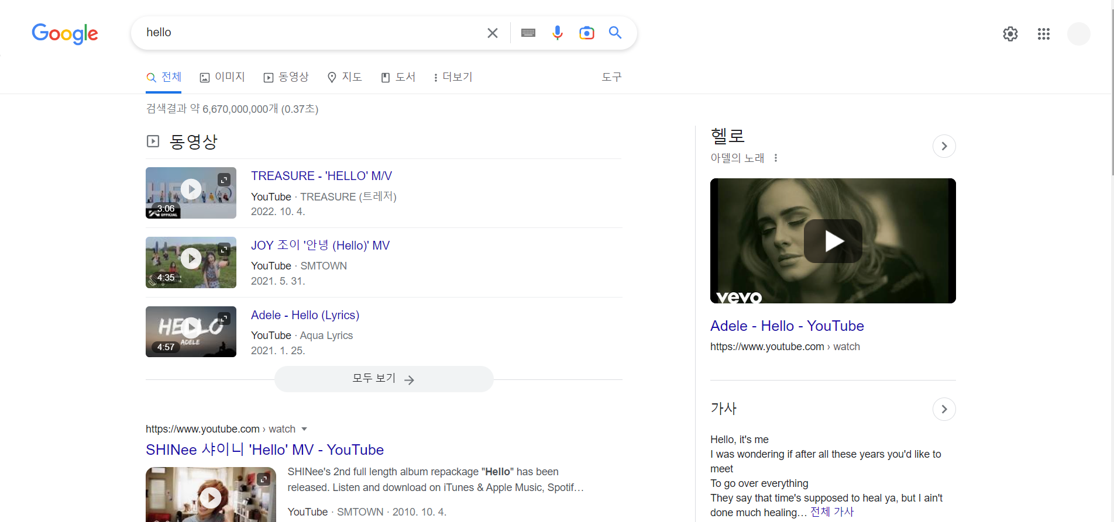Click the lyrics line Hello, it's me
The image size is (1114, 522).
click(740, 440)
